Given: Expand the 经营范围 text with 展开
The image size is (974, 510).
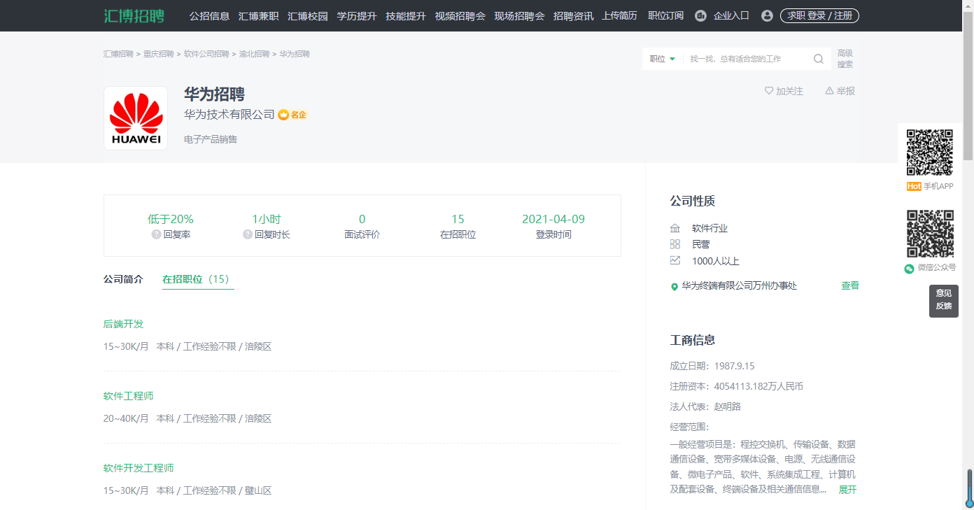Looking at the screenshot, I should point(847,490).
